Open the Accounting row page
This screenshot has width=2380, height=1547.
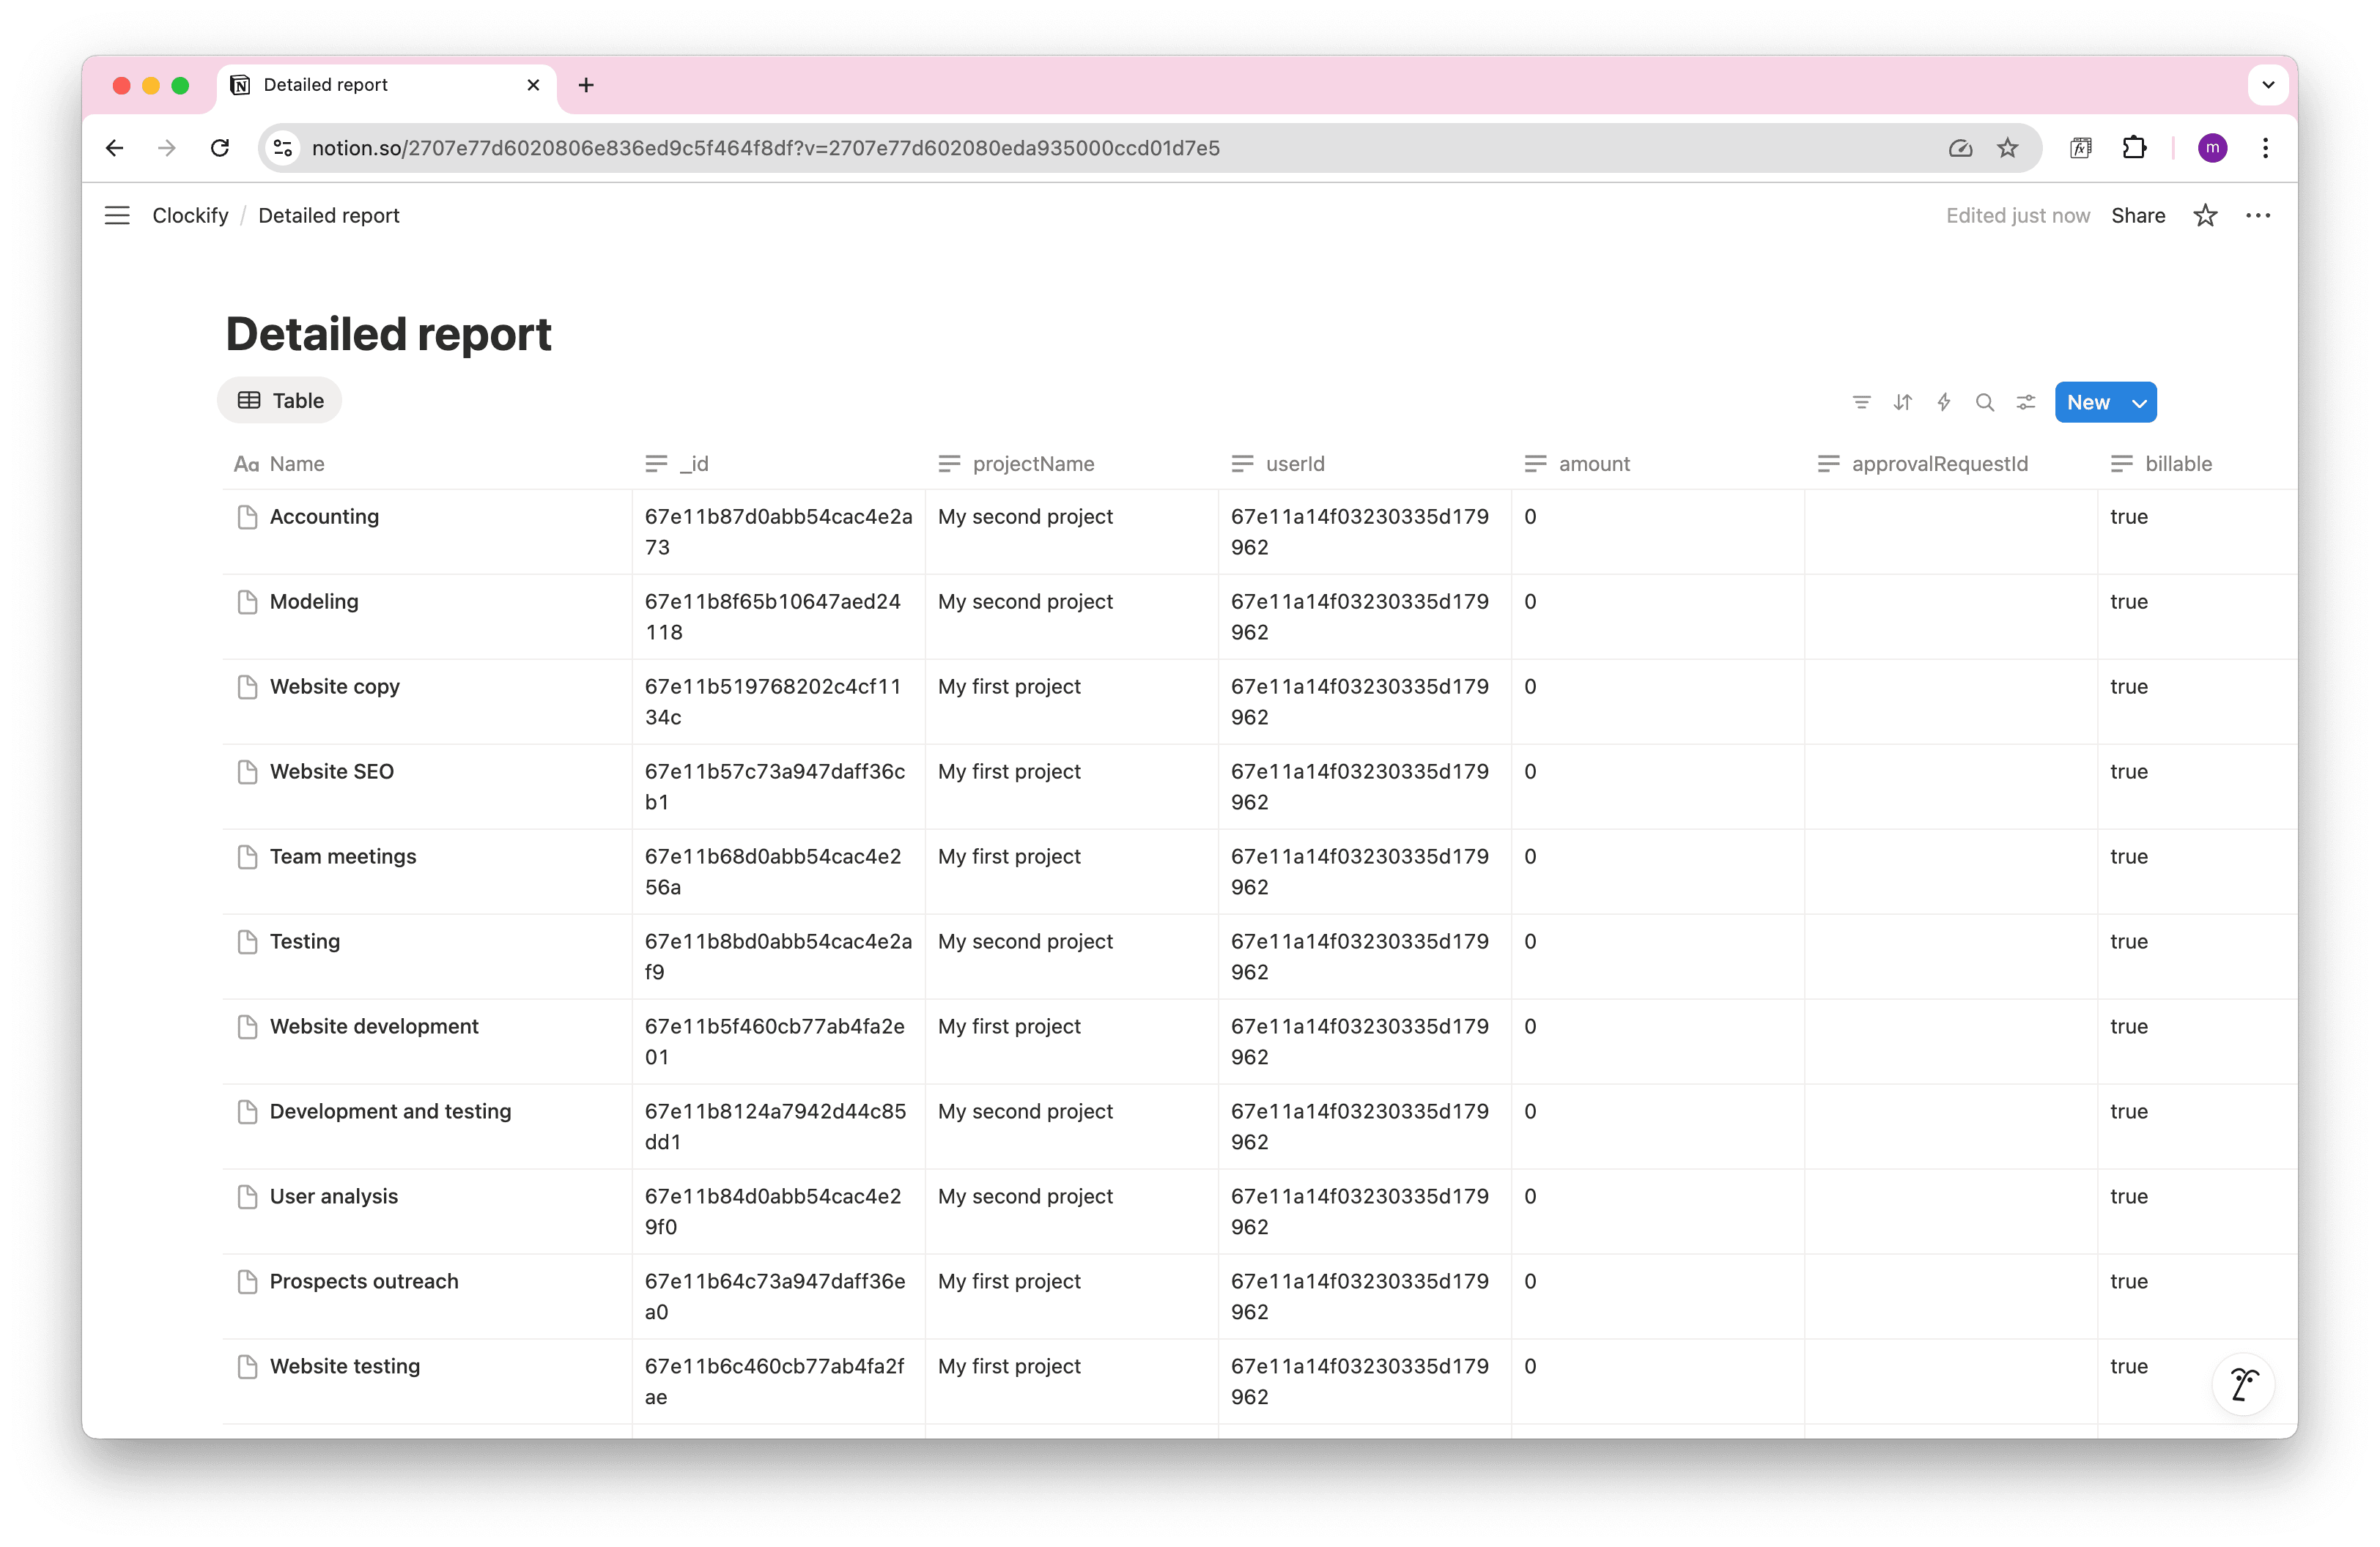[x=324, y=516]
